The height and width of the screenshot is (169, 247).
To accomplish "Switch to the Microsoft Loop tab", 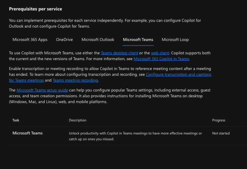I will (x=175, y=40).
